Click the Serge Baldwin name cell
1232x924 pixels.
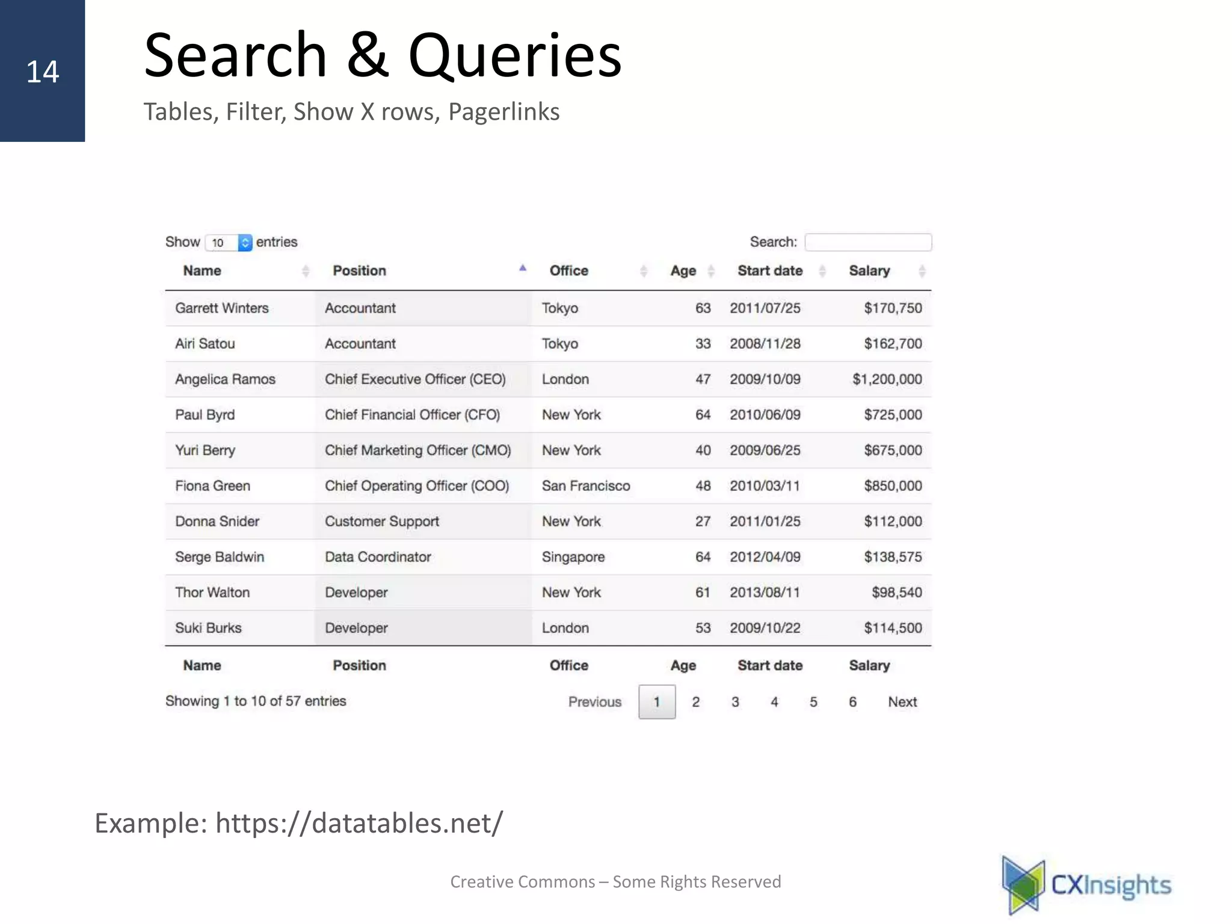[x=220, y=557]
